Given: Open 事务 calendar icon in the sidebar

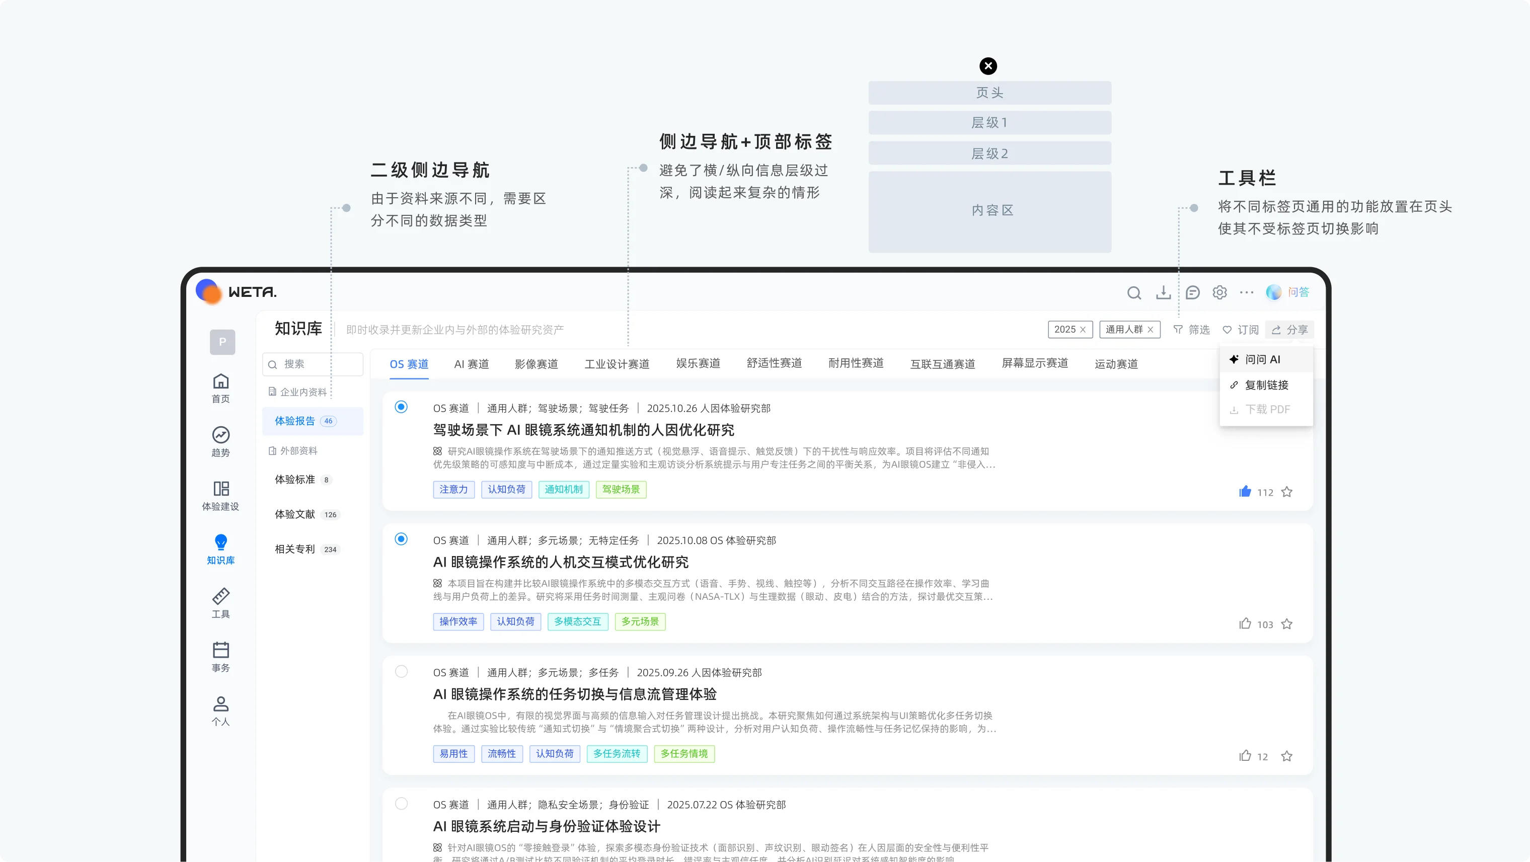Looking at the screenshot, I should click(220, 657).
